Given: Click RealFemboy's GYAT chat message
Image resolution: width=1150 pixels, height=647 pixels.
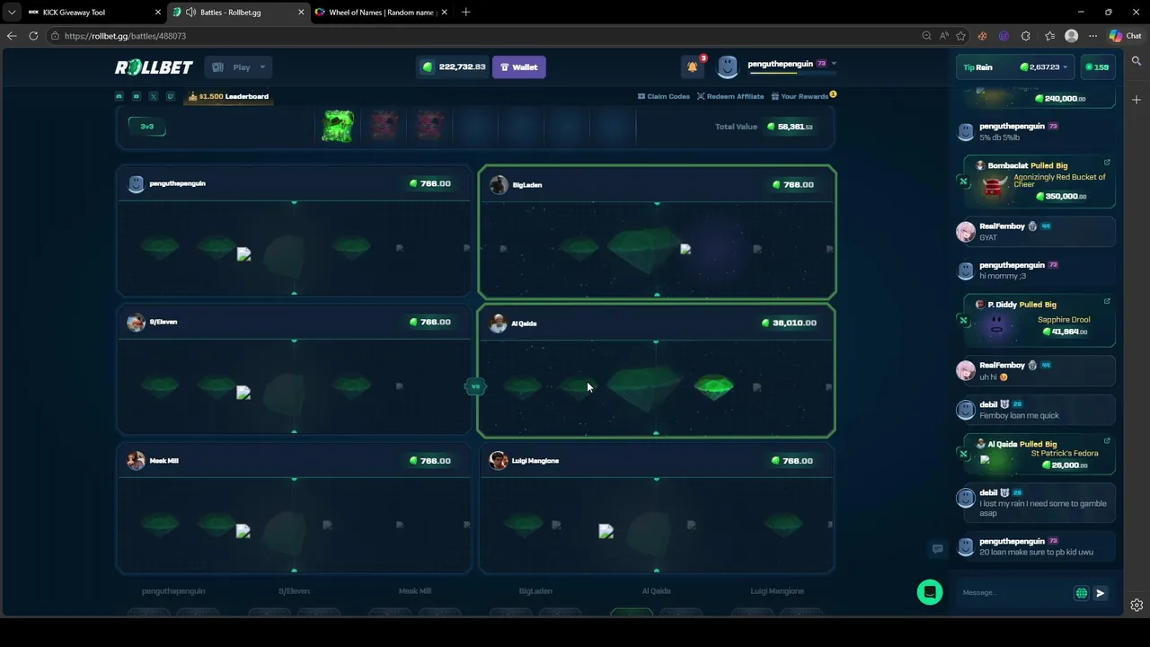Looking at the screenshot, I should tap(988, 237).
